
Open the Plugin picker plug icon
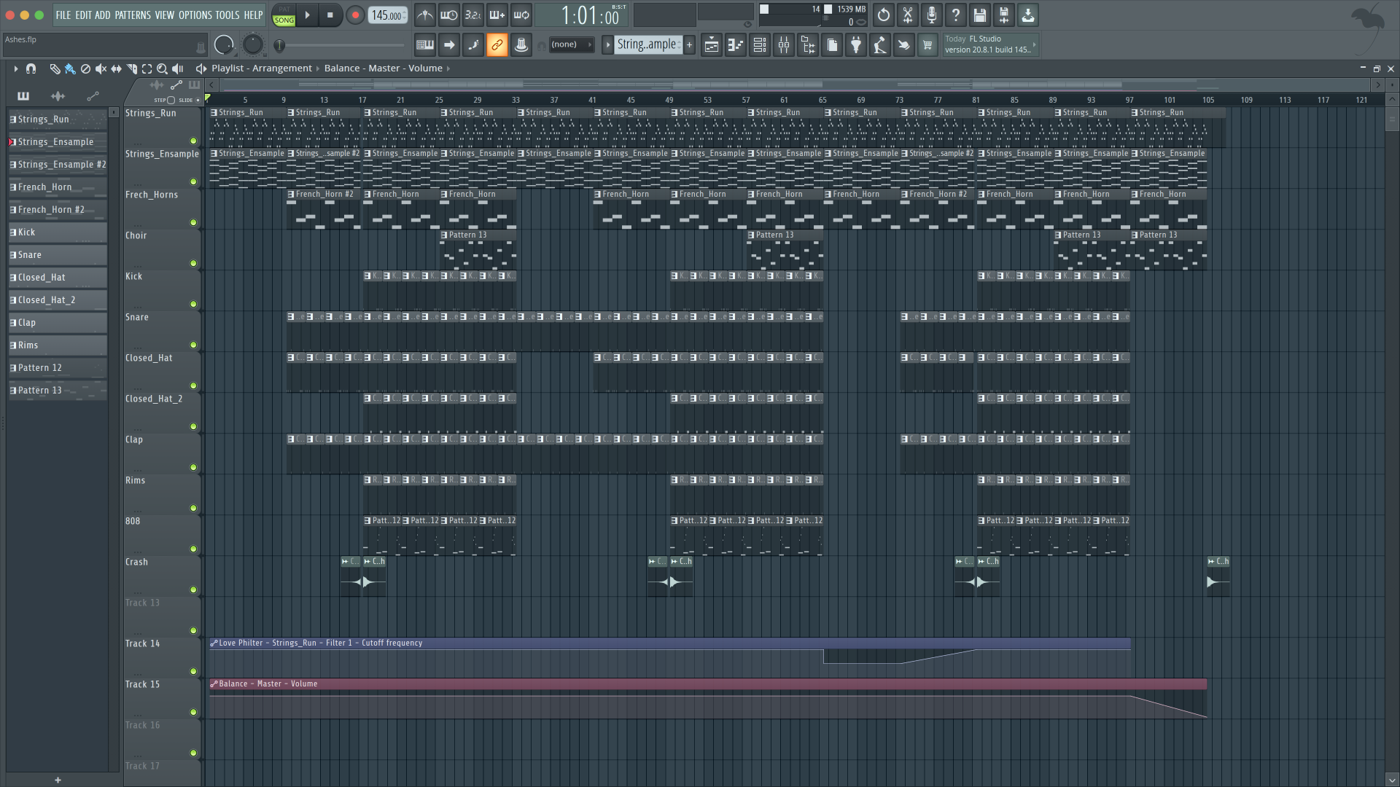point(856,45)
